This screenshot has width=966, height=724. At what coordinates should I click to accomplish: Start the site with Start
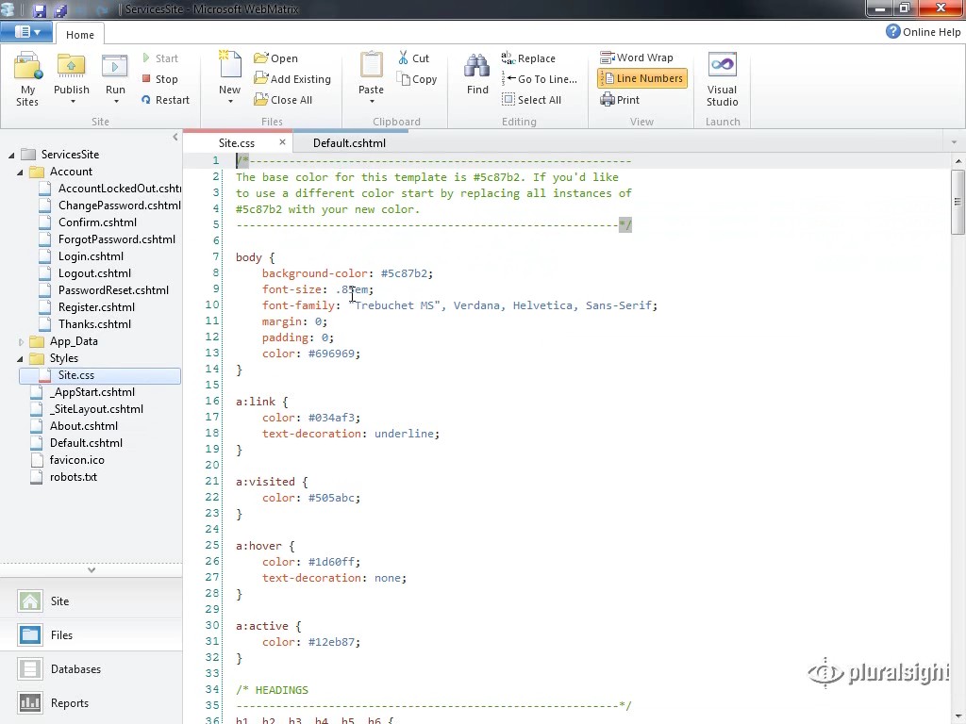click(159, 58)
